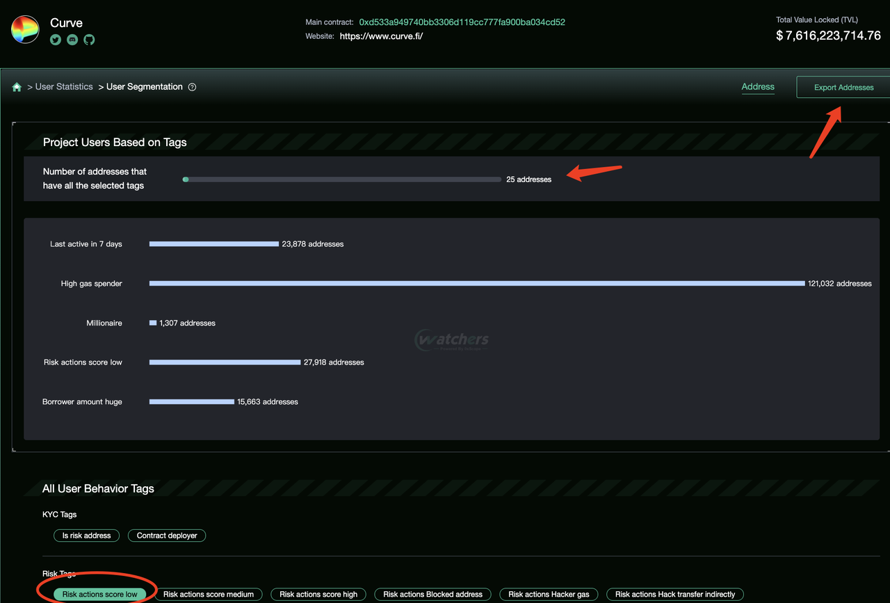The image size is (890, 603).
Task: Open Curve's GitHub icon
Action: tap(89, 40)
